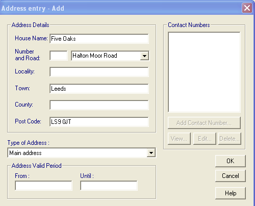Viewport: 255px width, 206px height.
Task: Confirm with the OK button
Action: point(231,161)
